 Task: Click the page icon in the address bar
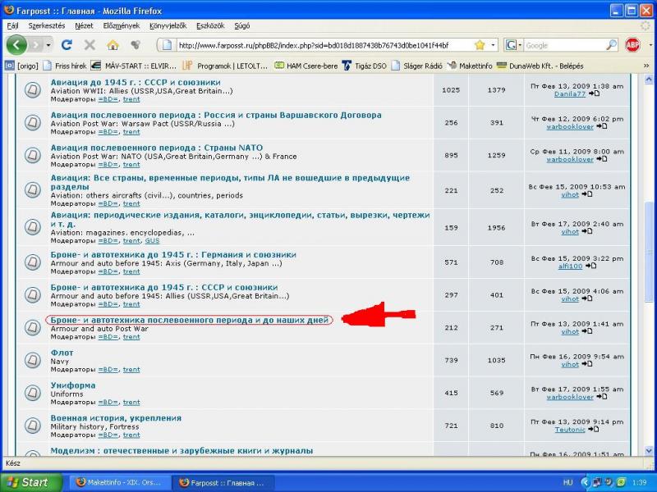coord(167,45)
